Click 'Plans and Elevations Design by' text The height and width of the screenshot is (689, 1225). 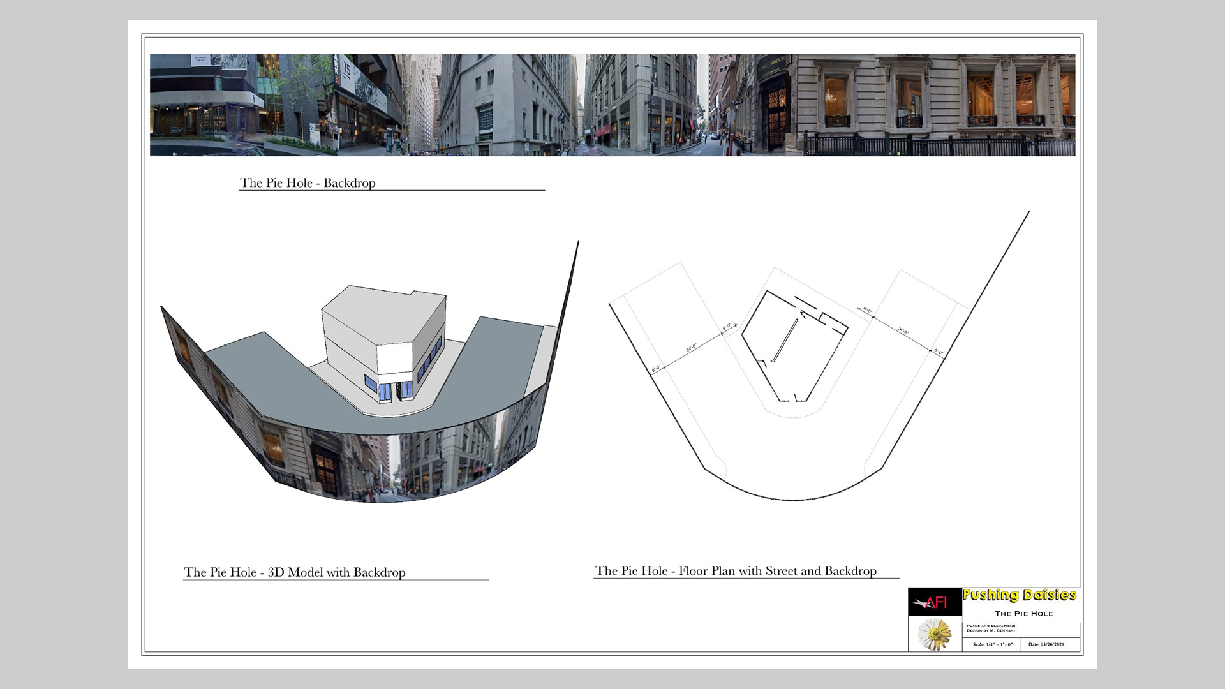(991, 628)
